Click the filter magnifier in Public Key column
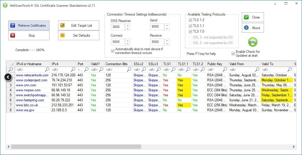This screenshot has height=155, width=302. tap(225, 70)
